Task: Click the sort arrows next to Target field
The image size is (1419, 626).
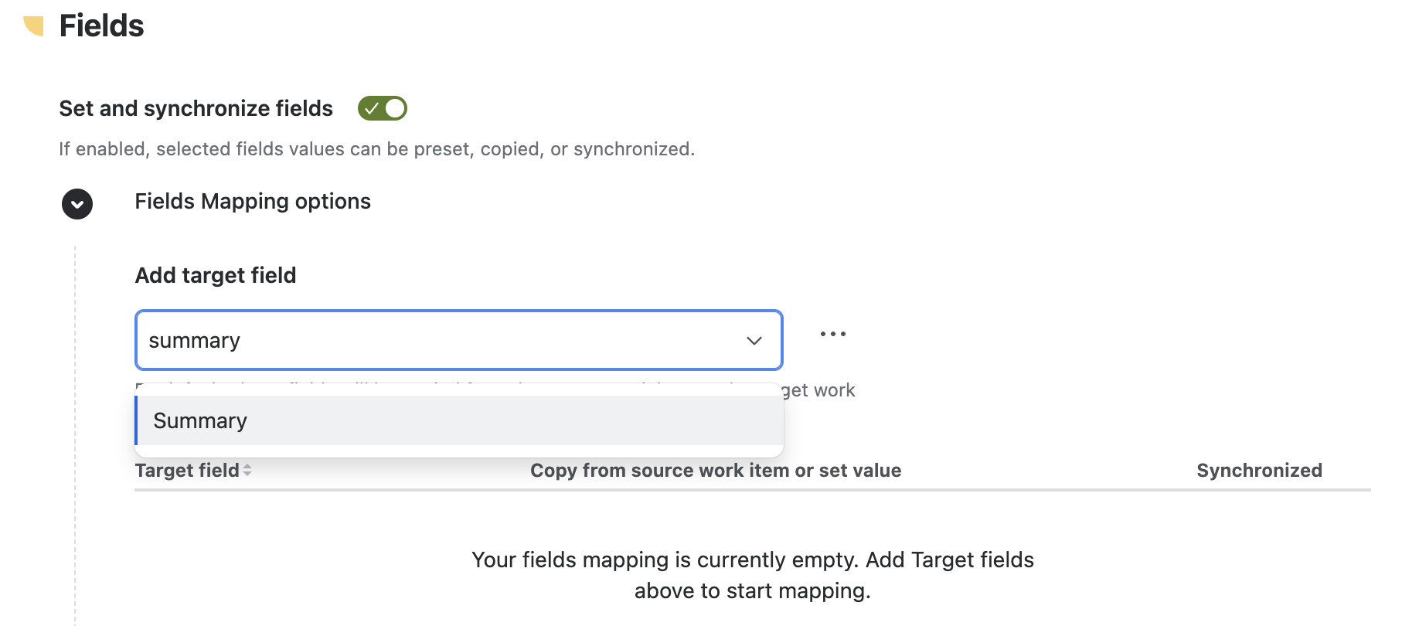Action: click(247, 470)
